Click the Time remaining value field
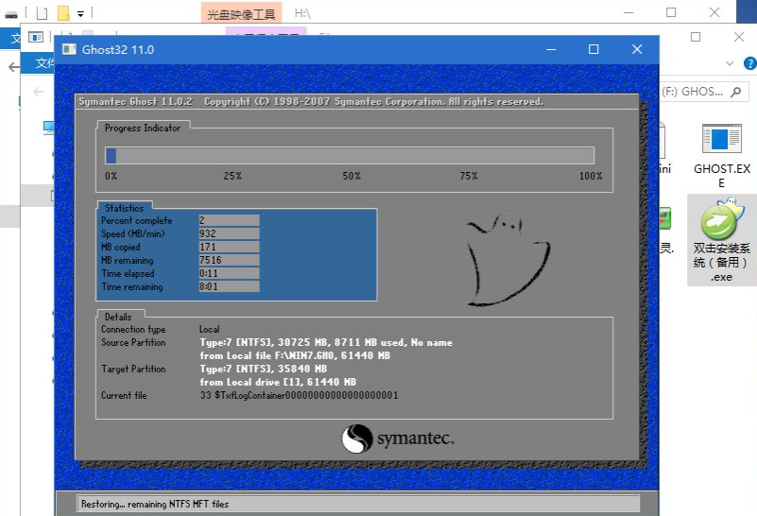The width and height of the screenshot is (757, 516). [x=229, y=287]
